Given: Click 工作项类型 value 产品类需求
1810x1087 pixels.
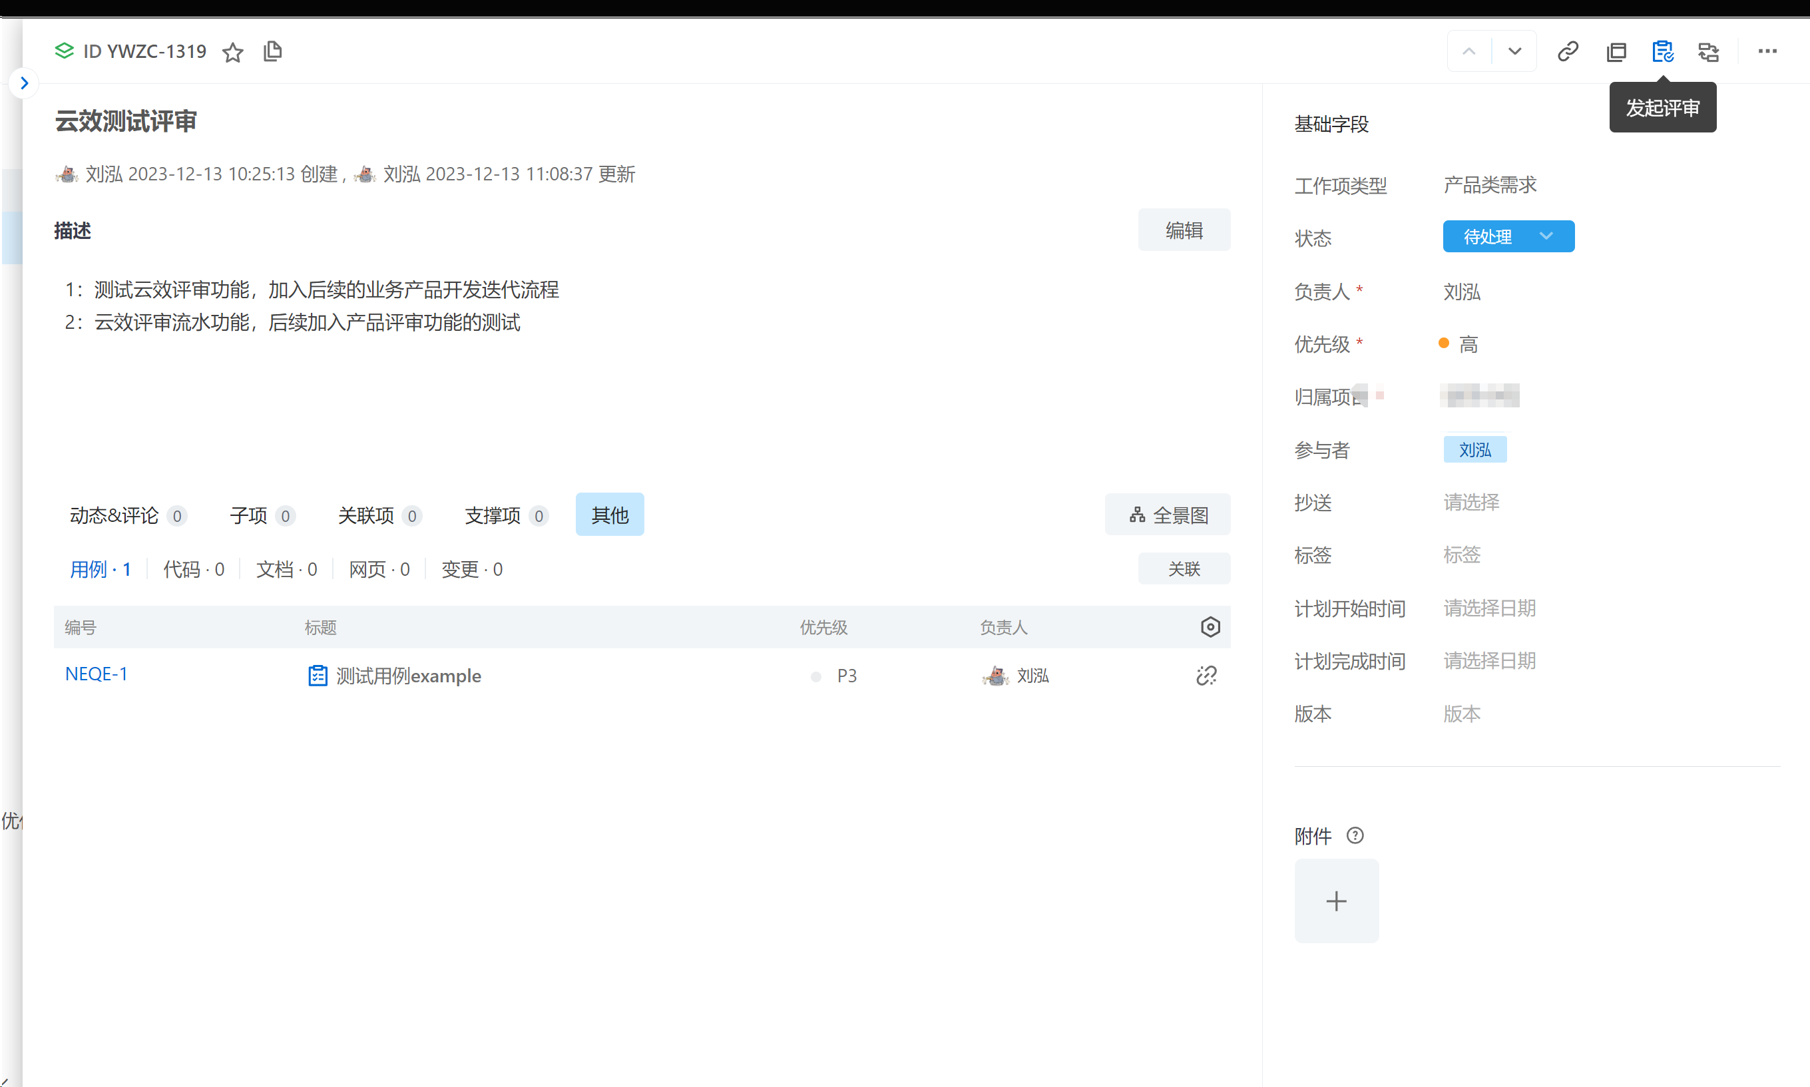Looking at the screenshot, I should click(x=1489, y=184).
